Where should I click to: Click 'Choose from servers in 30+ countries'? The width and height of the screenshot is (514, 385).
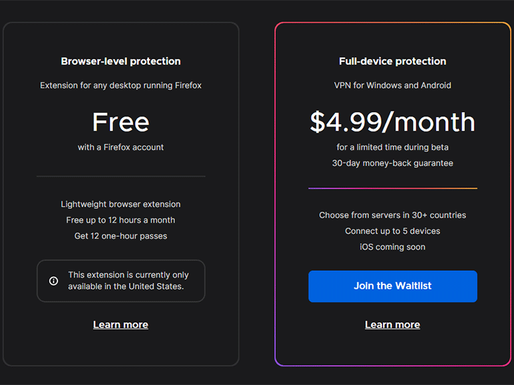pos(393,216)
